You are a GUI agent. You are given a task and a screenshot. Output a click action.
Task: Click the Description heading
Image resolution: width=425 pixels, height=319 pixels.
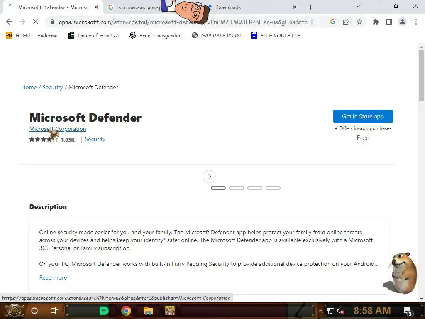pyautogui.click(x=48, y=207)
